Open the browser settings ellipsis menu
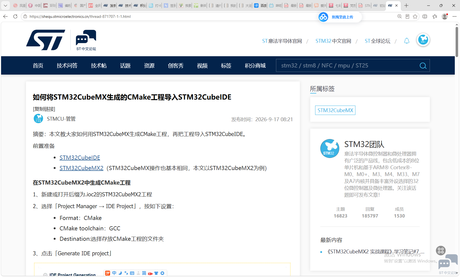The image size is (460, 277). (x=455, y=16)
